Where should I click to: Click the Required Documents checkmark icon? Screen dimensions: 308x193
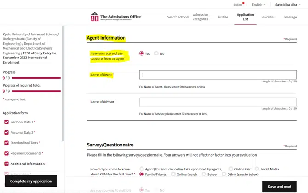point(6,153)
